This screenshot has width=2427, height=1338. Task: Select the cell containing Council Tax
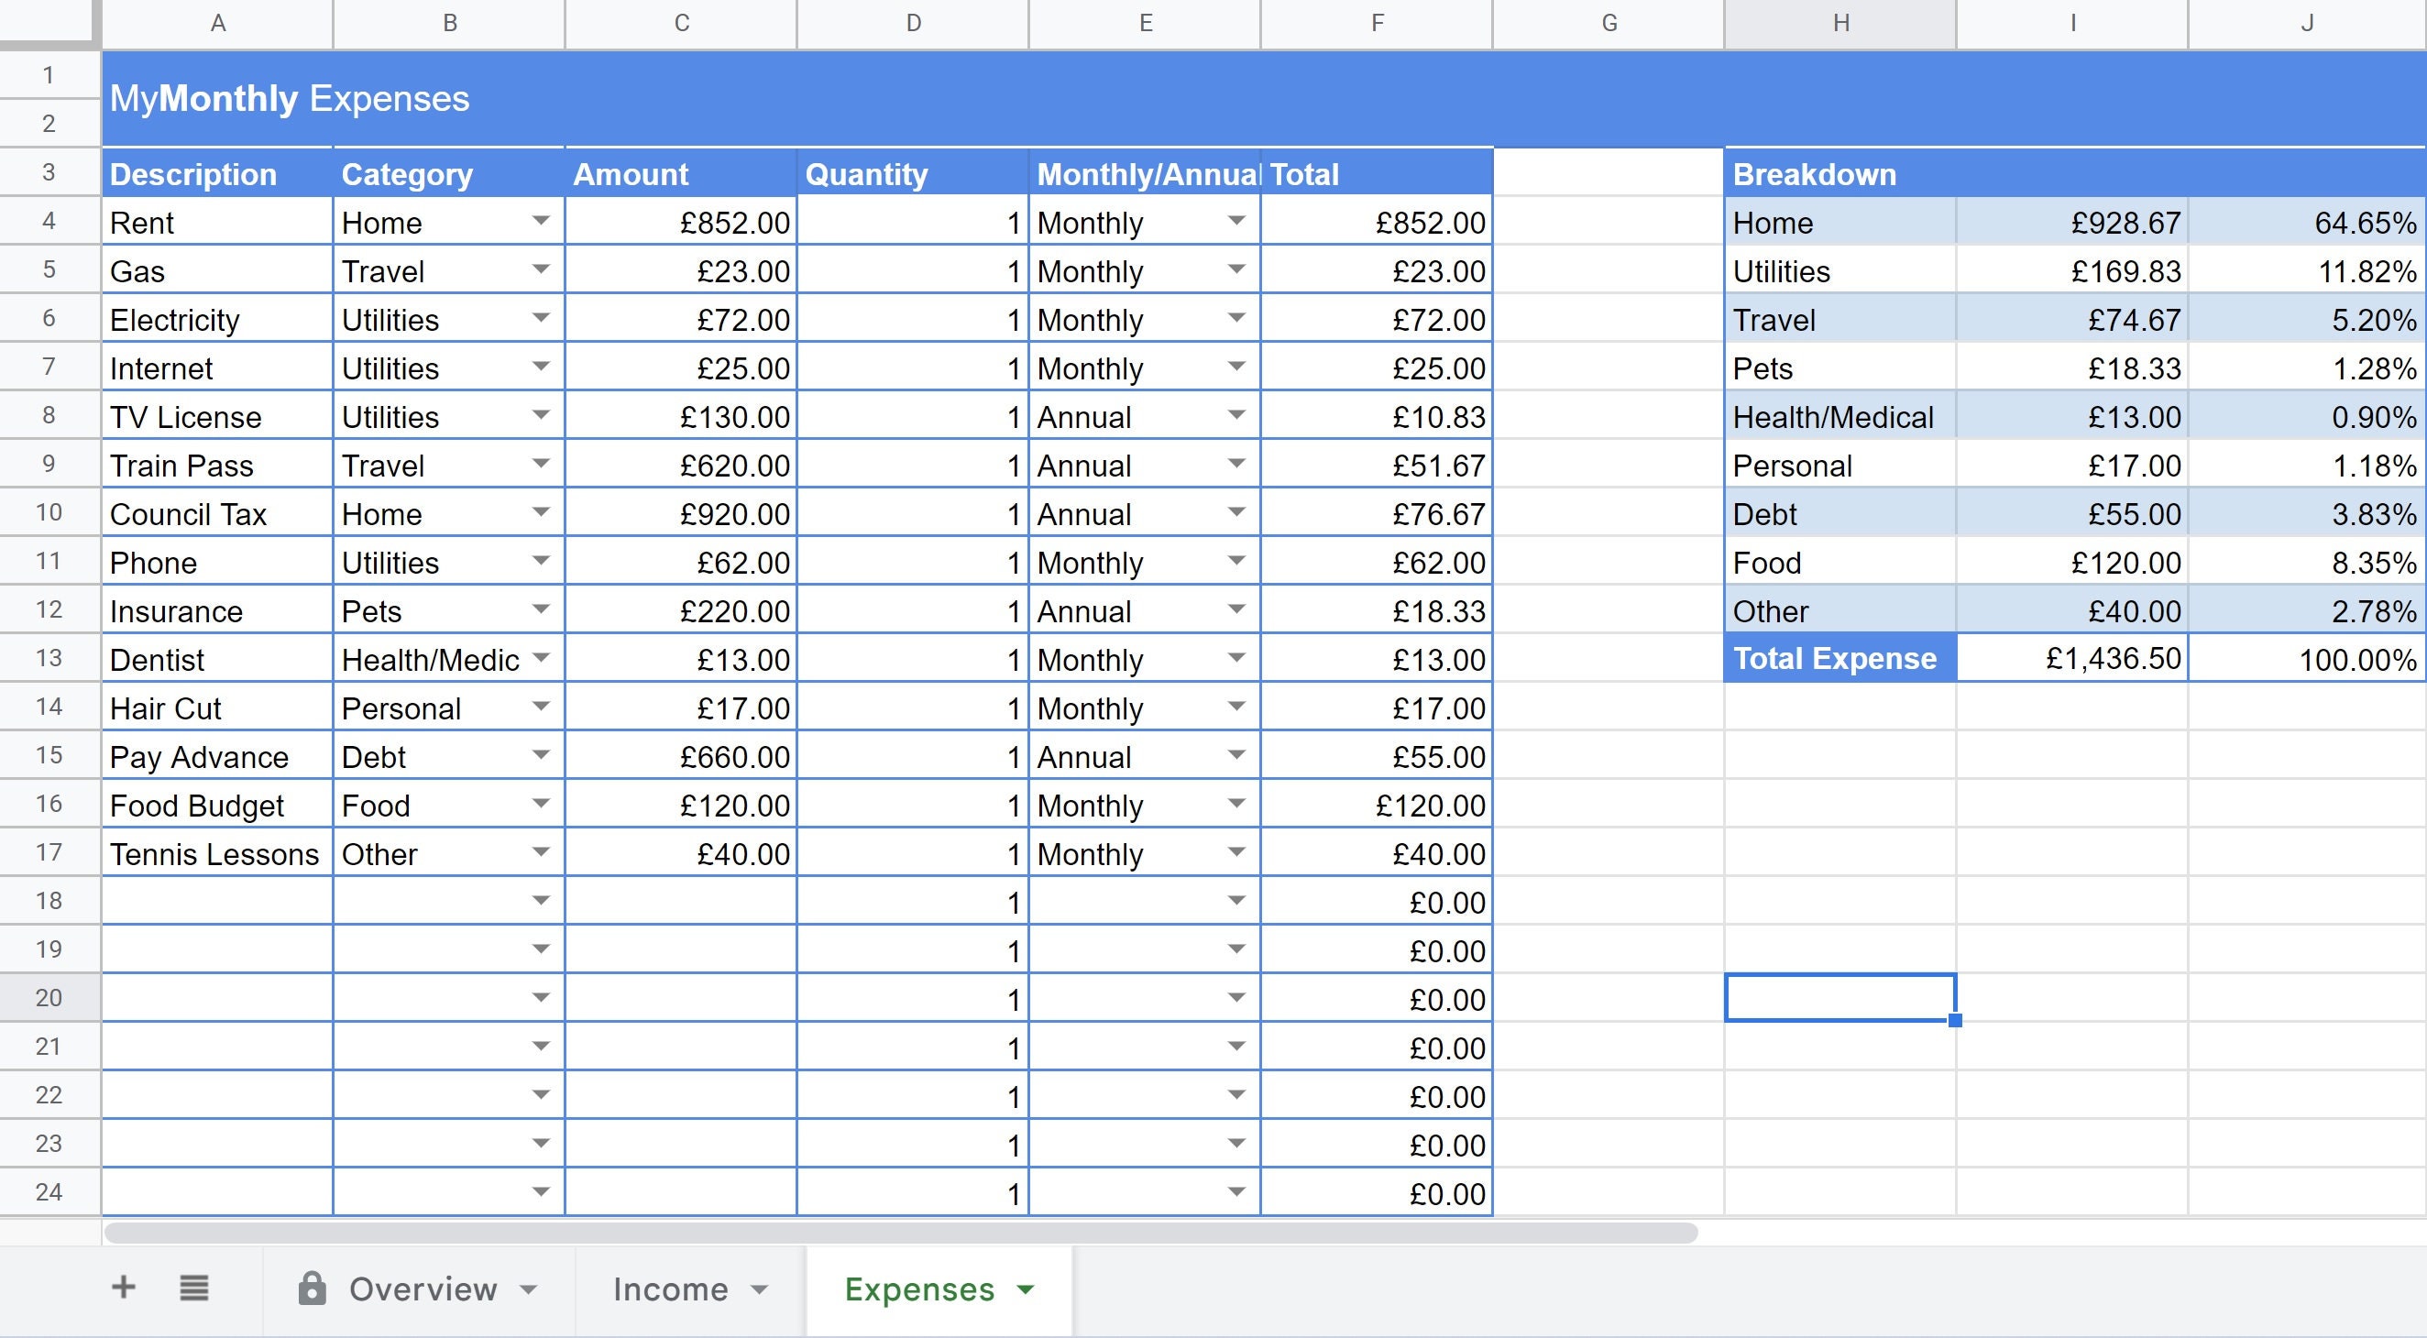[x=216, y=513]
